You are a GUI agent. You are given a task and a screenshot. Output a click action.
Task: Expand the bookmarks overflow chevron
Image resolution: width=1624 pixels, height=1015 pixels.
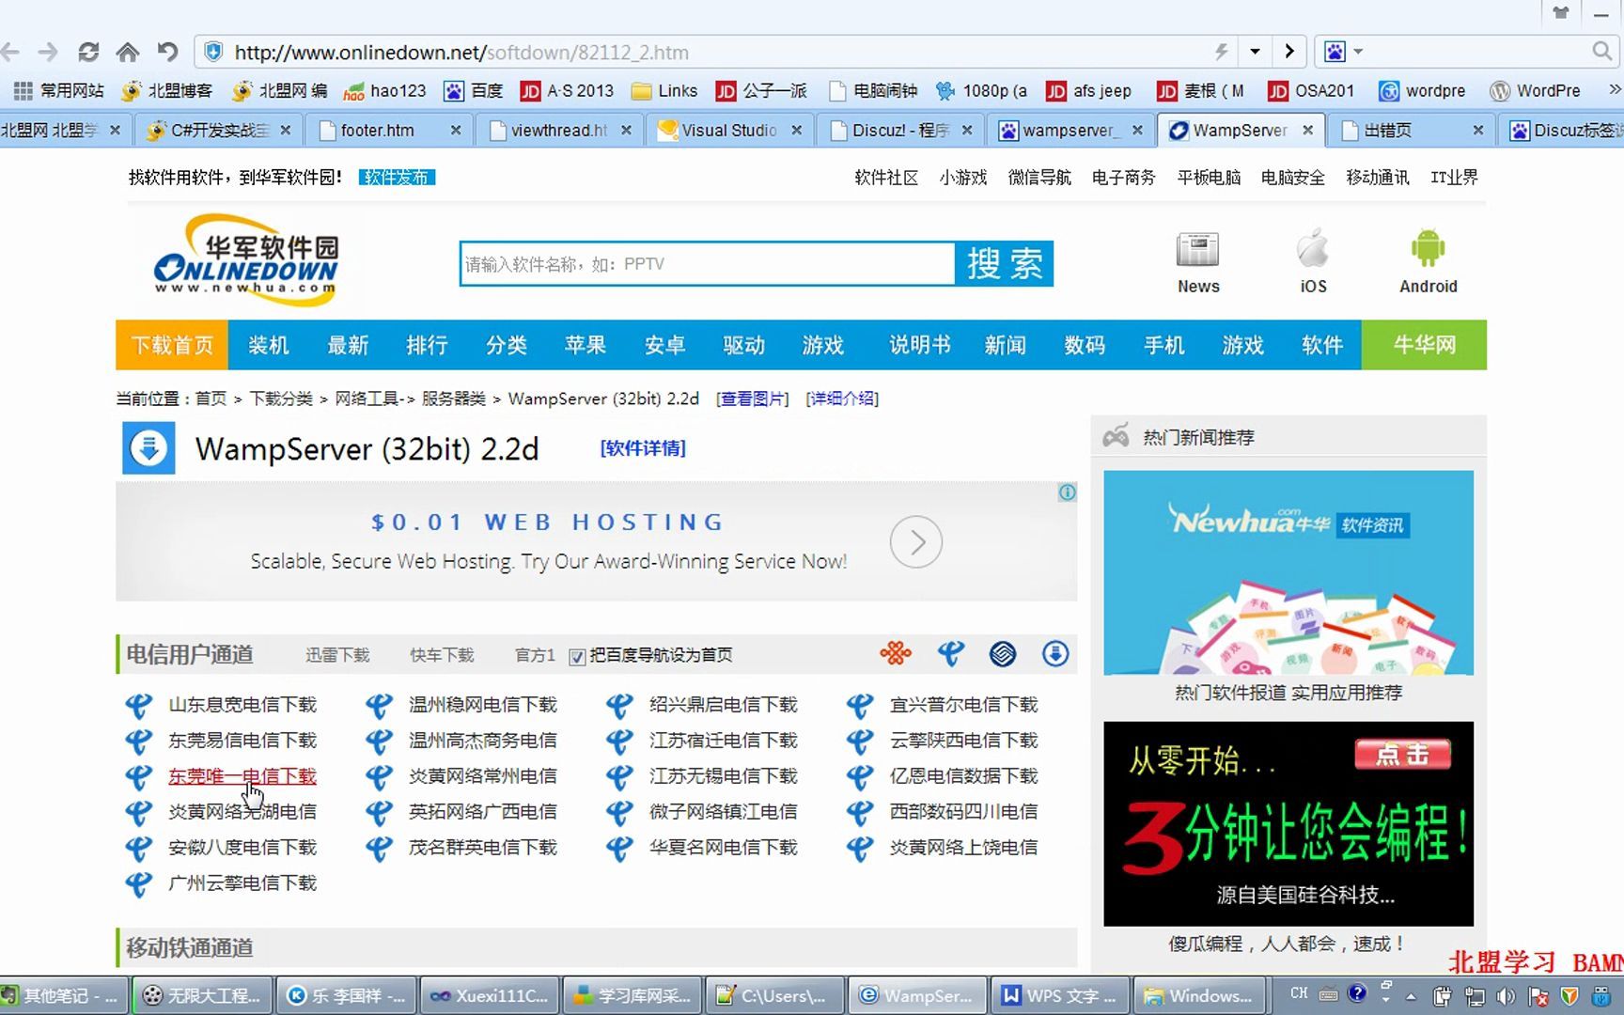1614,90
